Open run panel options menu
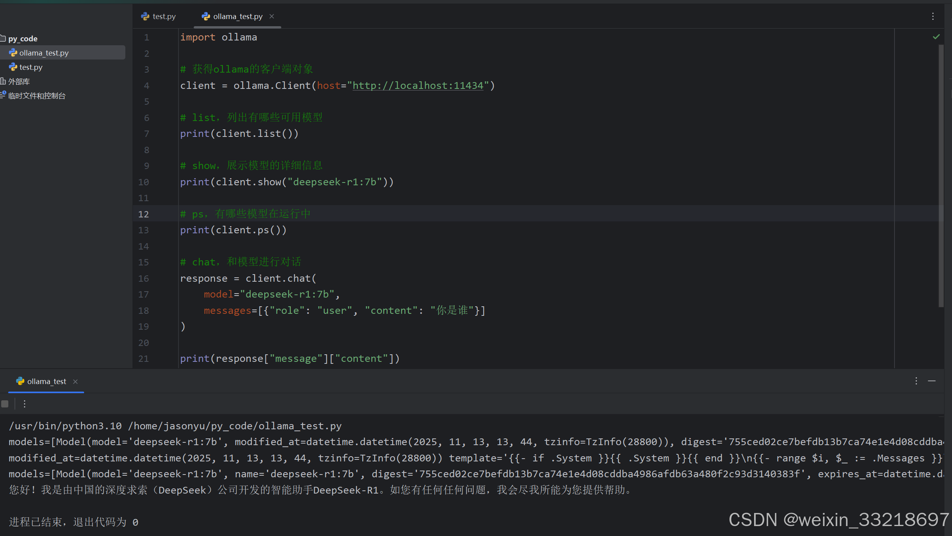 916,381
